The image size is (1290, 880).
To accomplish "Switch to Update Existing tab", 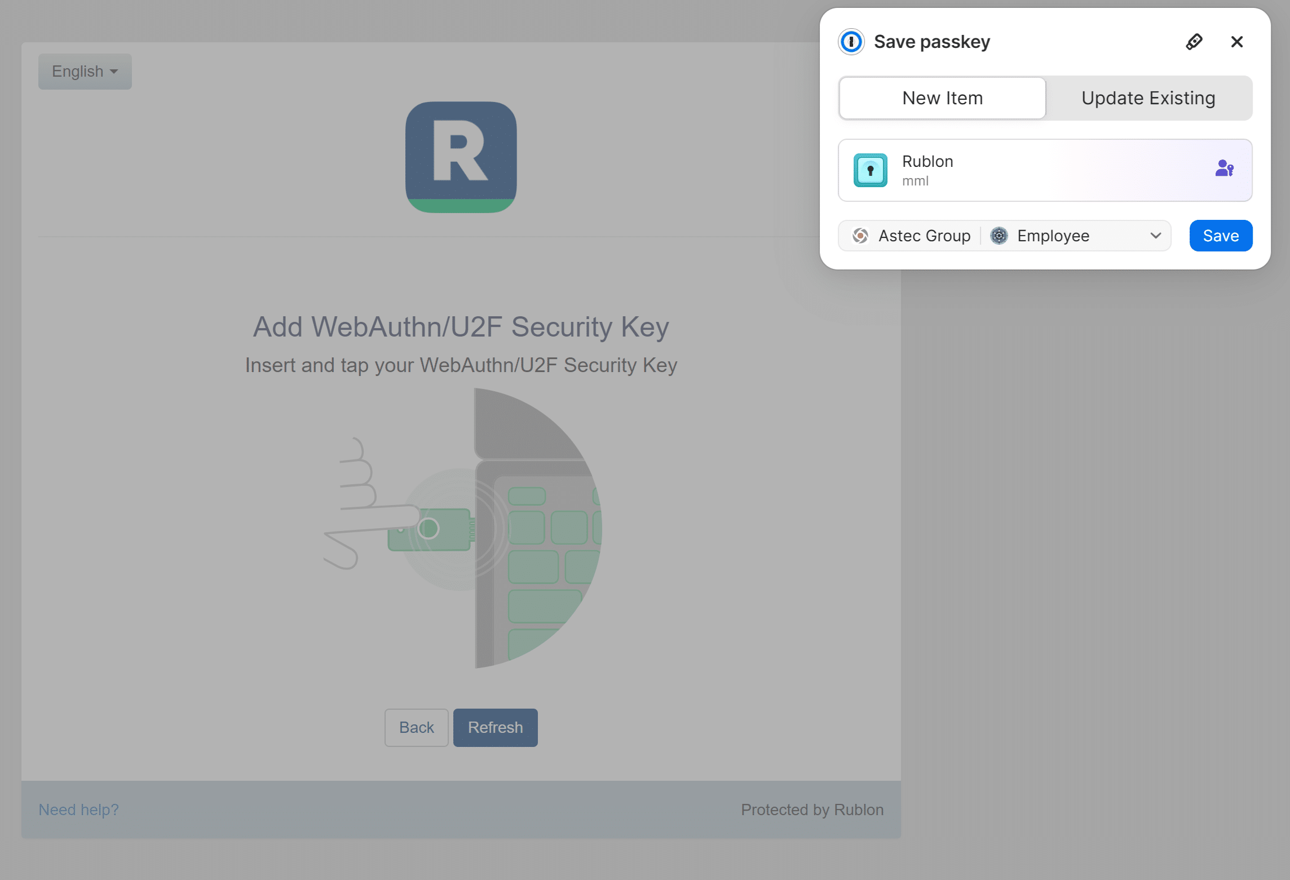I will [1148, 98].
